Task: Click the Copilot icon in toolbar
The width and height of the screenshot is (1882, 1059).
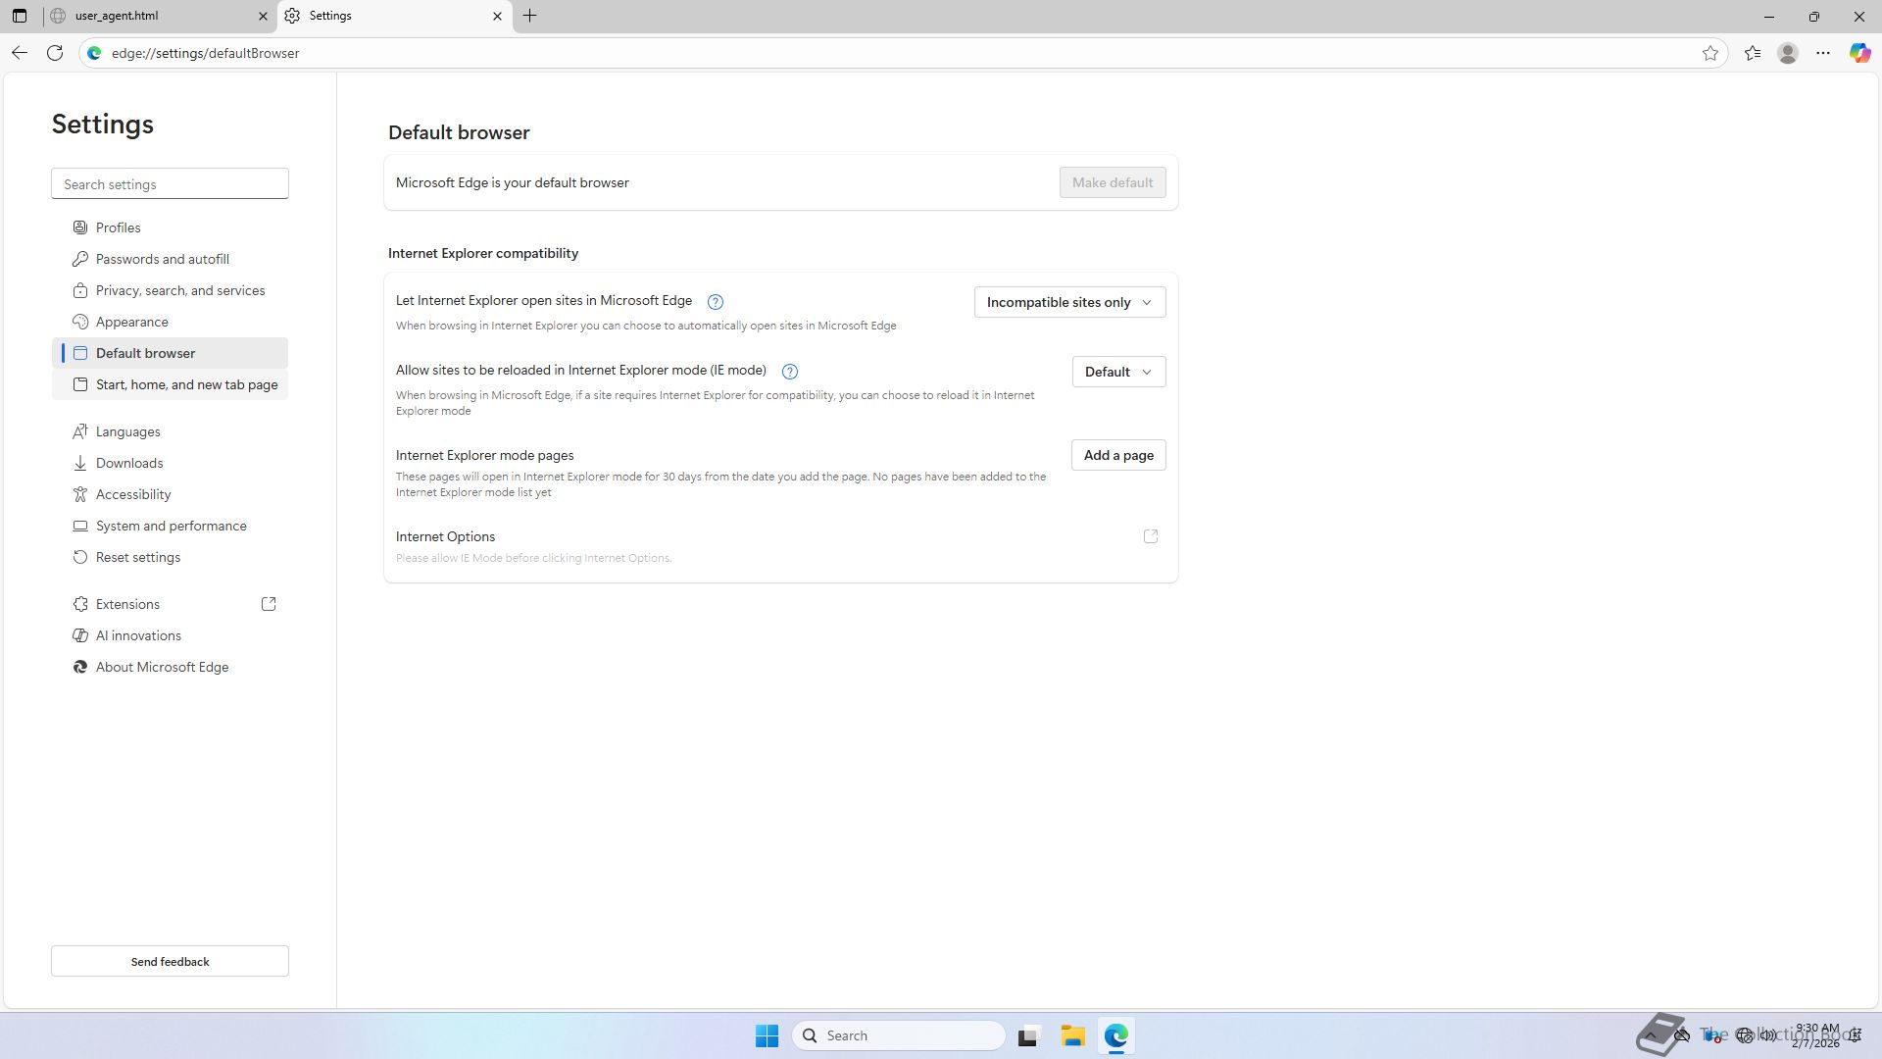Action: 1859,53
